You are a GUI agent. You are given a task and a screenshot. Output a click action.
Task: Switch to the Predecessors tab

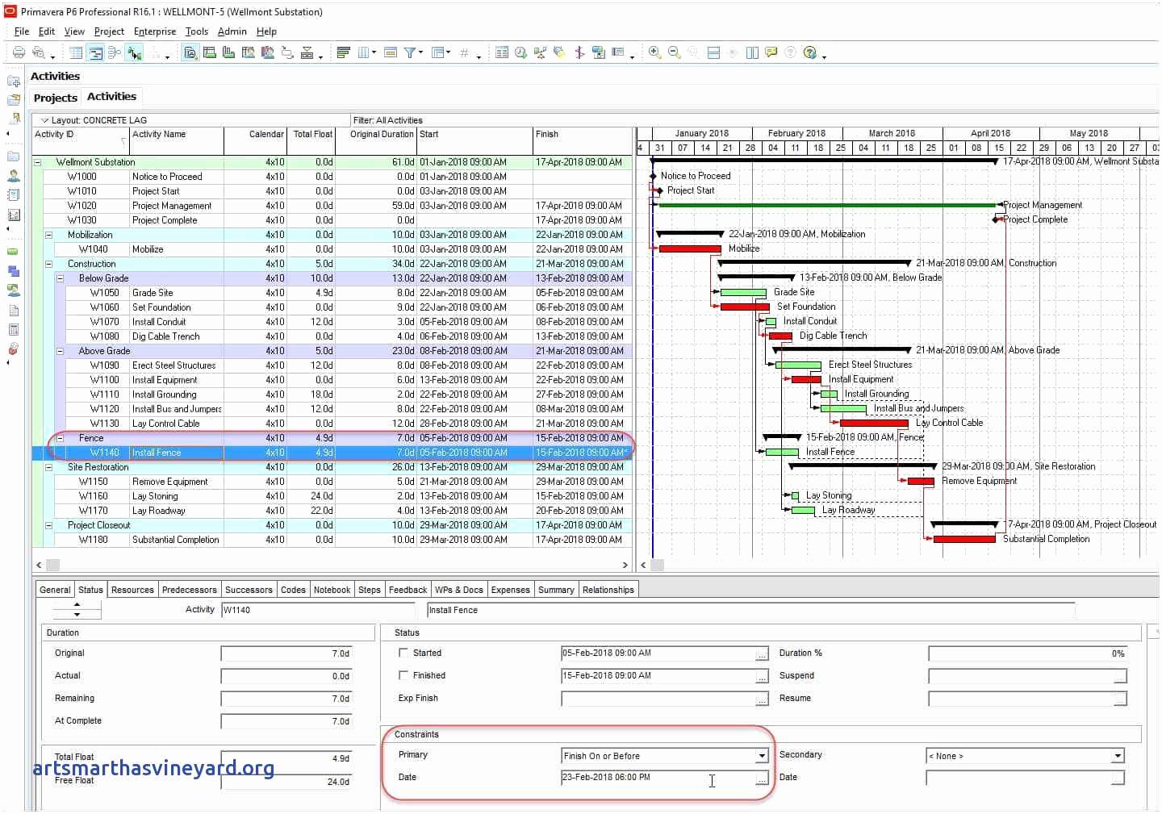(189, 590)
